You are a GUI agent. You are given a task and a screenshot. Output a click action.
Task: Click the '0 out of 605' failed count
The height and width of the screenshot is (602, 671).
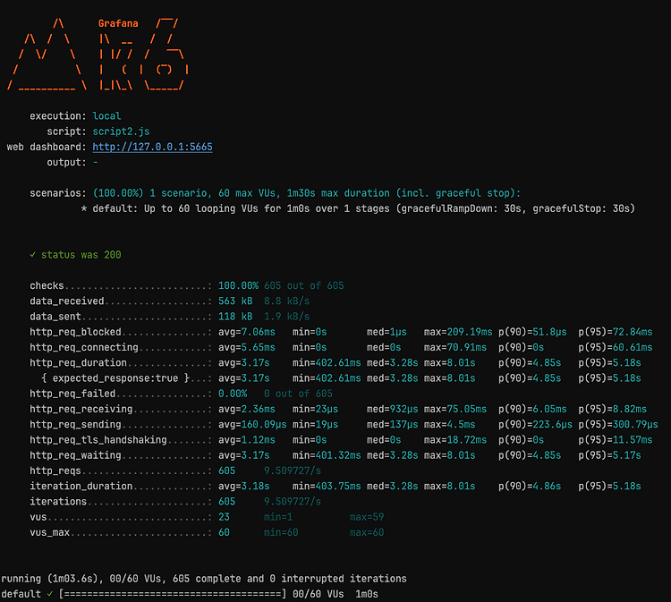[298, 394]
